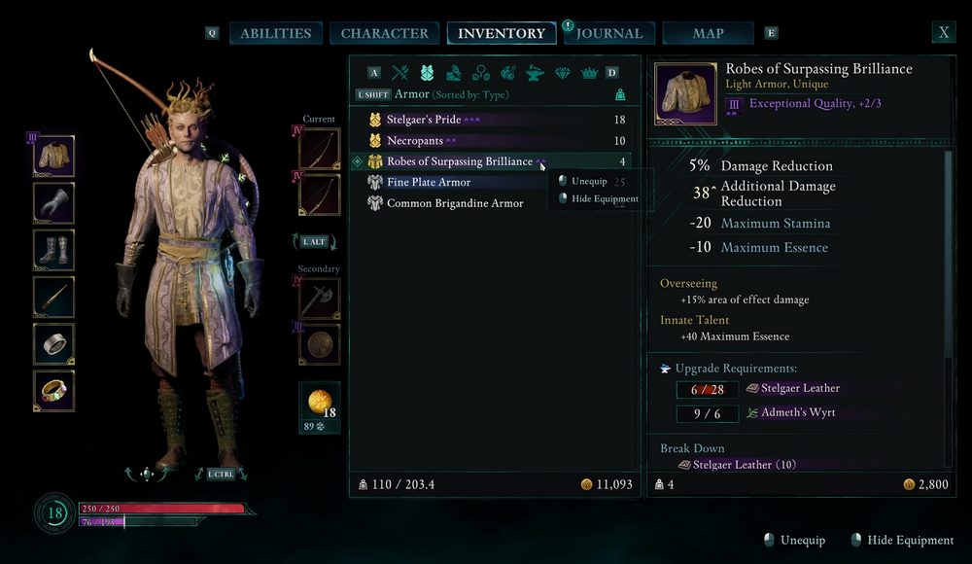Toggle weapon set with L ALT swap
The width and height of the screenshot is (972, 564).
[314, 241]
